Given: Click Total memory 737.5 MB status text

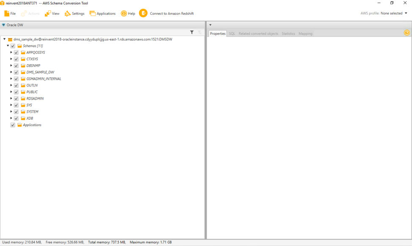Looking at the screenshot, I should click(x=107, y=242).
